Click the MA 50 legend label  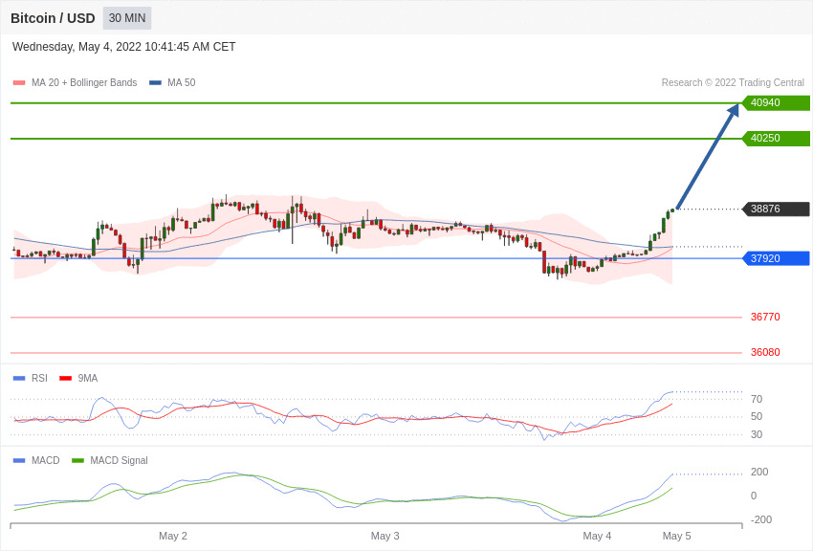[x=182, y=83]
